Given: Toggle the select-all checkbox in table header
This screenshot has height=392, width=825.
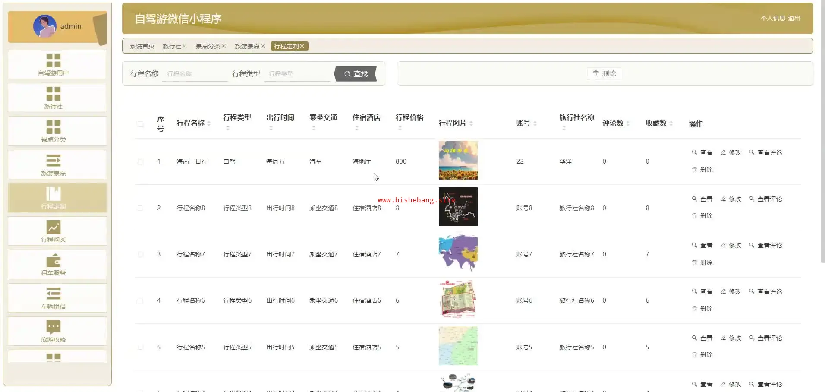Looking at the screenshot, I should [x=140, y=124].
